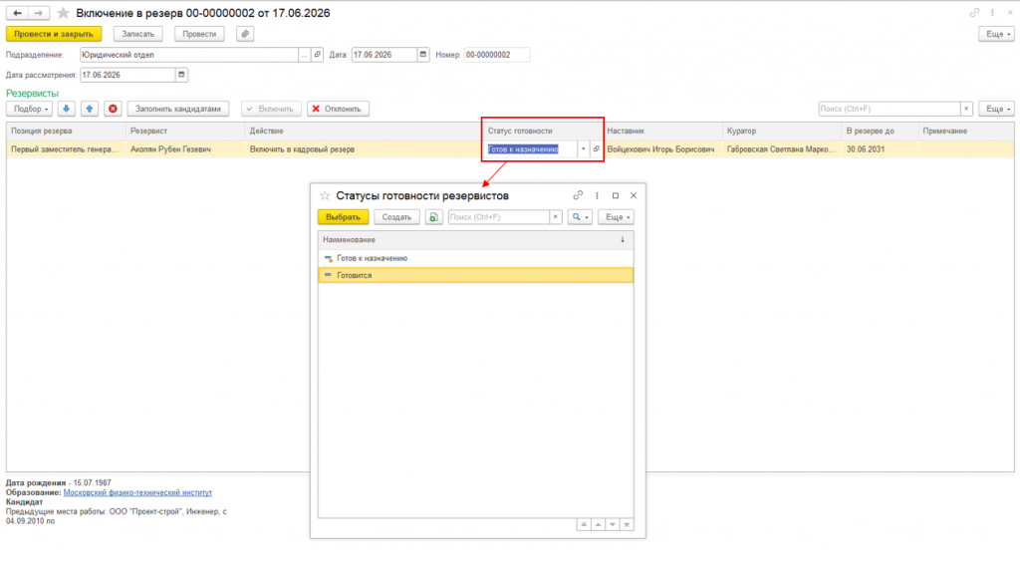Click Заполнить кандидатами
1020x564 pixels.
[178, 109]
